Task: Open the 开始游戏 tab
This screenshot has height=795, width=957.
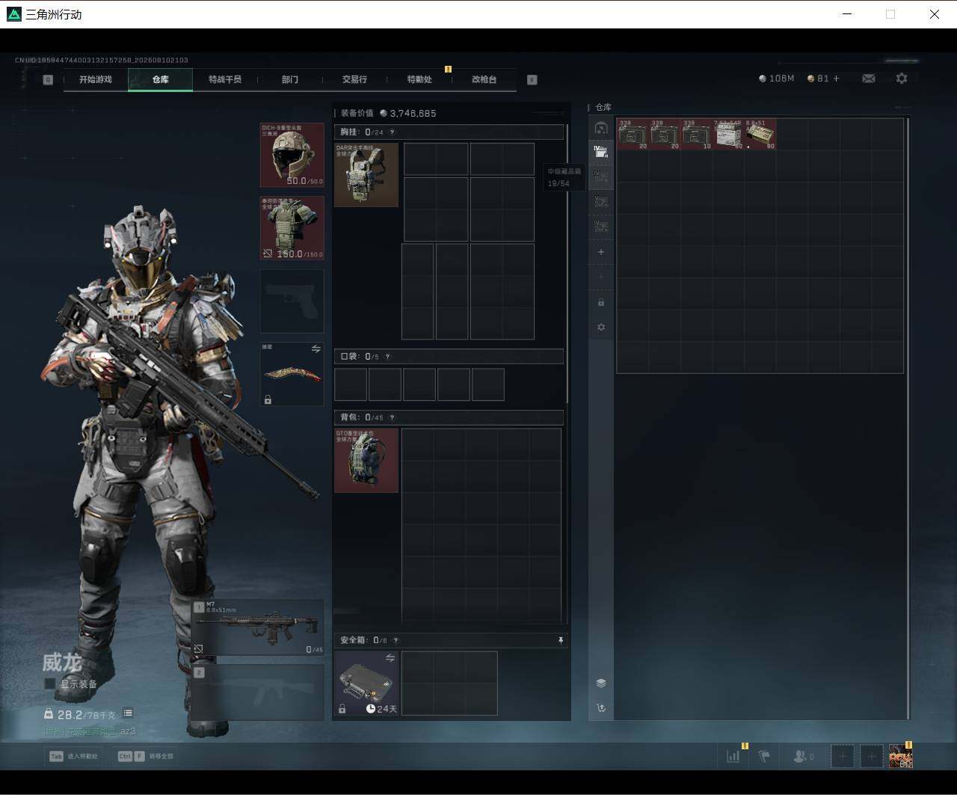Action: [96, 79]
